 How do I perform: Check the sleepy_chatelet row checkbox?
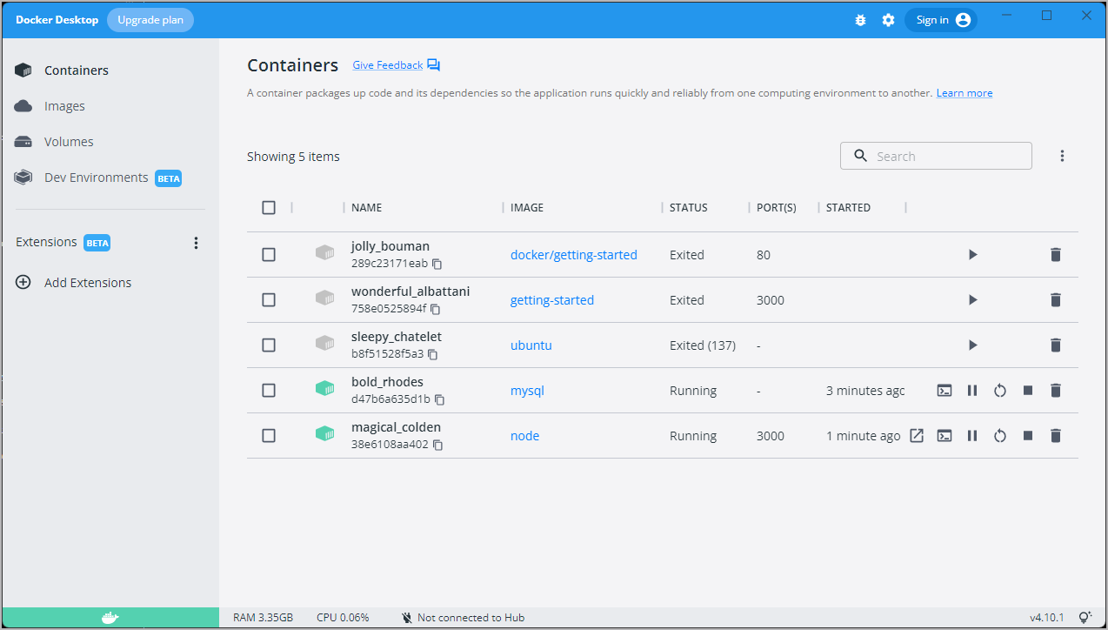tap(269, 345)
